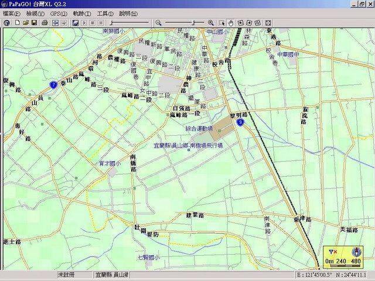This screenshot has height=281, width=375.
Task: Open the 軌跡(T) menu
Action: [82, 13]
